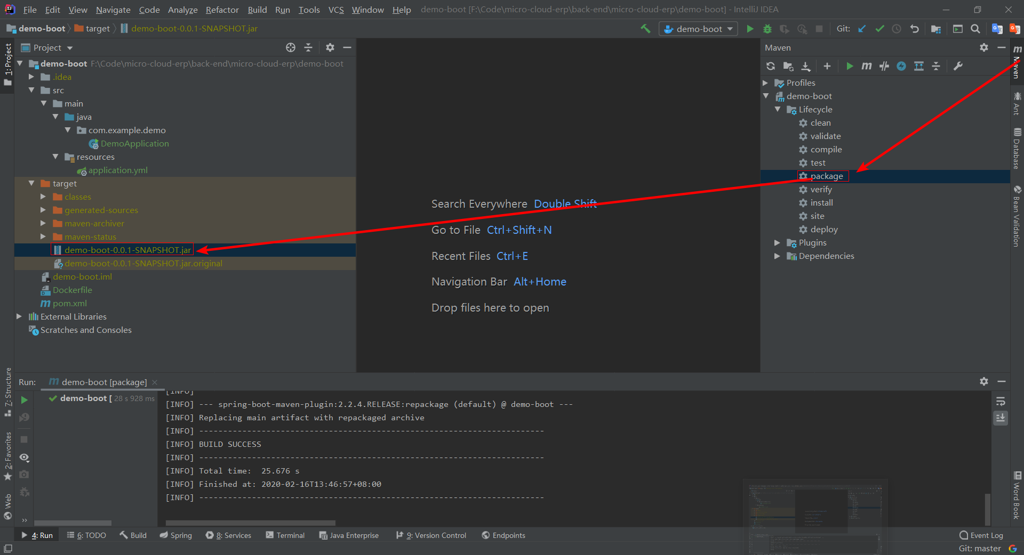The image size is (1024, 555).
Task: Select the Maven install lifecycle goal
Action: pyautogui.click(x=821, y=202)
